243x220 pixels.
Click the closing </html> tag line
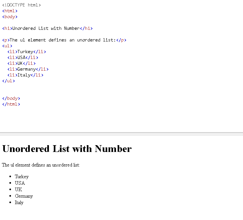[11, 104]
